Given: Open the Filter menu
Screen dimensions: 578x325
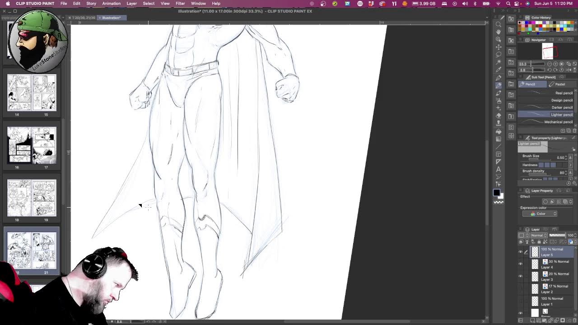Looking at the screenshot, I should click(x=180, y=4).
